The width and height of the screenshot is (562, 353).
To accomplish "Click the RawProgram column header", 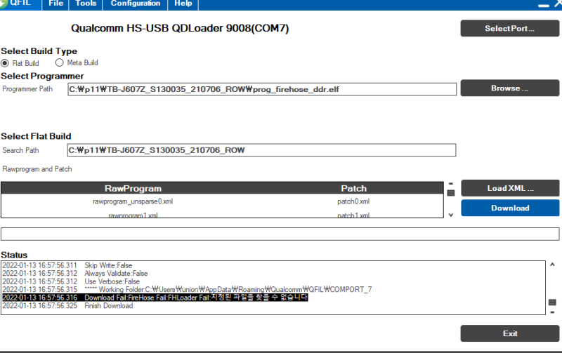I will coord(133,188).
